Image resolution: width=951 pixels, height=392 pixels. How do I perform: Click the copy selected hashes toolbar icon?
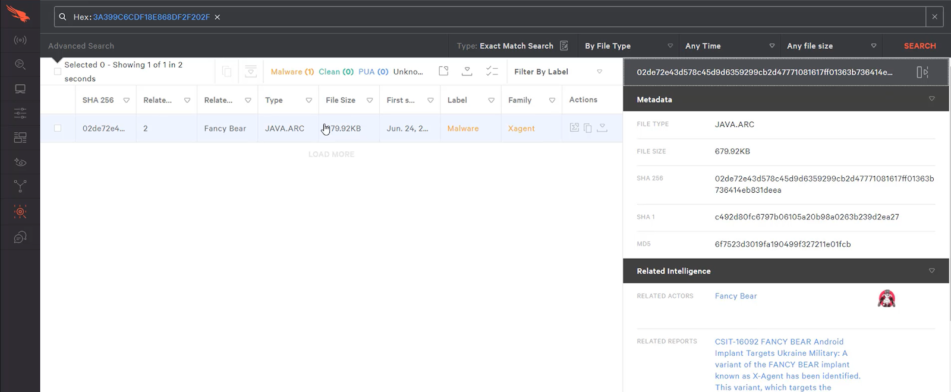tap(226, 72)
